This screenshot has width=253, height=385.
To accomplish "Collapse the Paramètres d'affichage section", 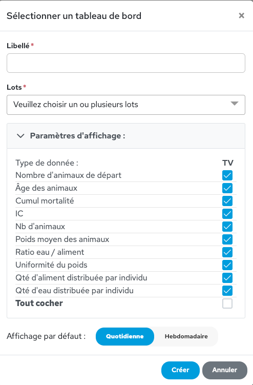I will point(126,136).
